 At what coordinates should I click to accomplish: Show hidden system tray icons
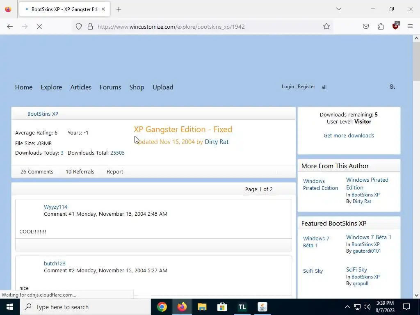(347, 307)
